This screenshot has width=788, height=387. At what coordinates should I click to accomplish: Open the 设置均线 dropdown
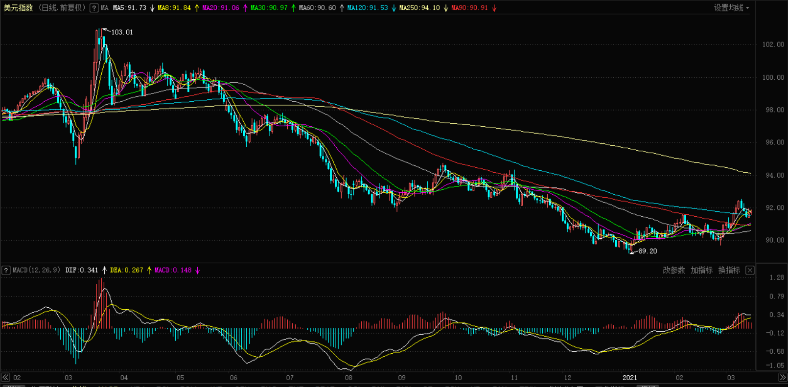(x=731, y=8)
